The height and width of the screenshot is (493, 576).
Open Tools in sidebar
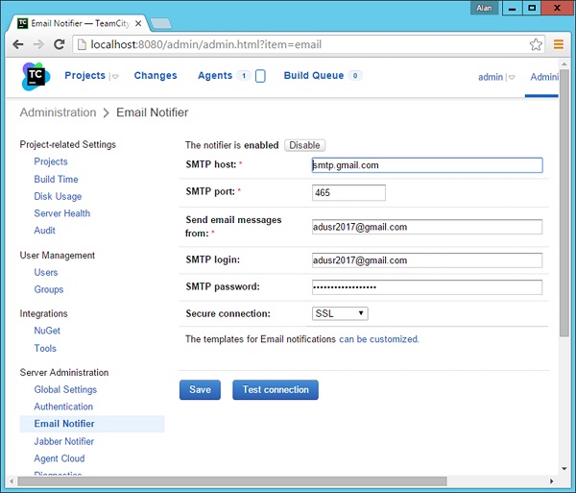(x=45, y=348)
